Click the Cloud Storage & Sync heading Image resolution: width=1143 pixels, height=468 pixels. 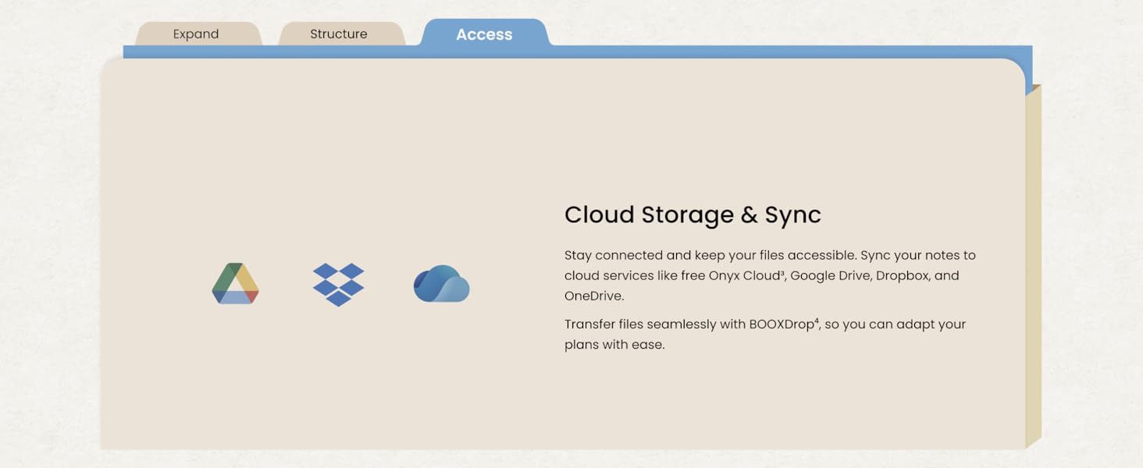coord(693,214)
